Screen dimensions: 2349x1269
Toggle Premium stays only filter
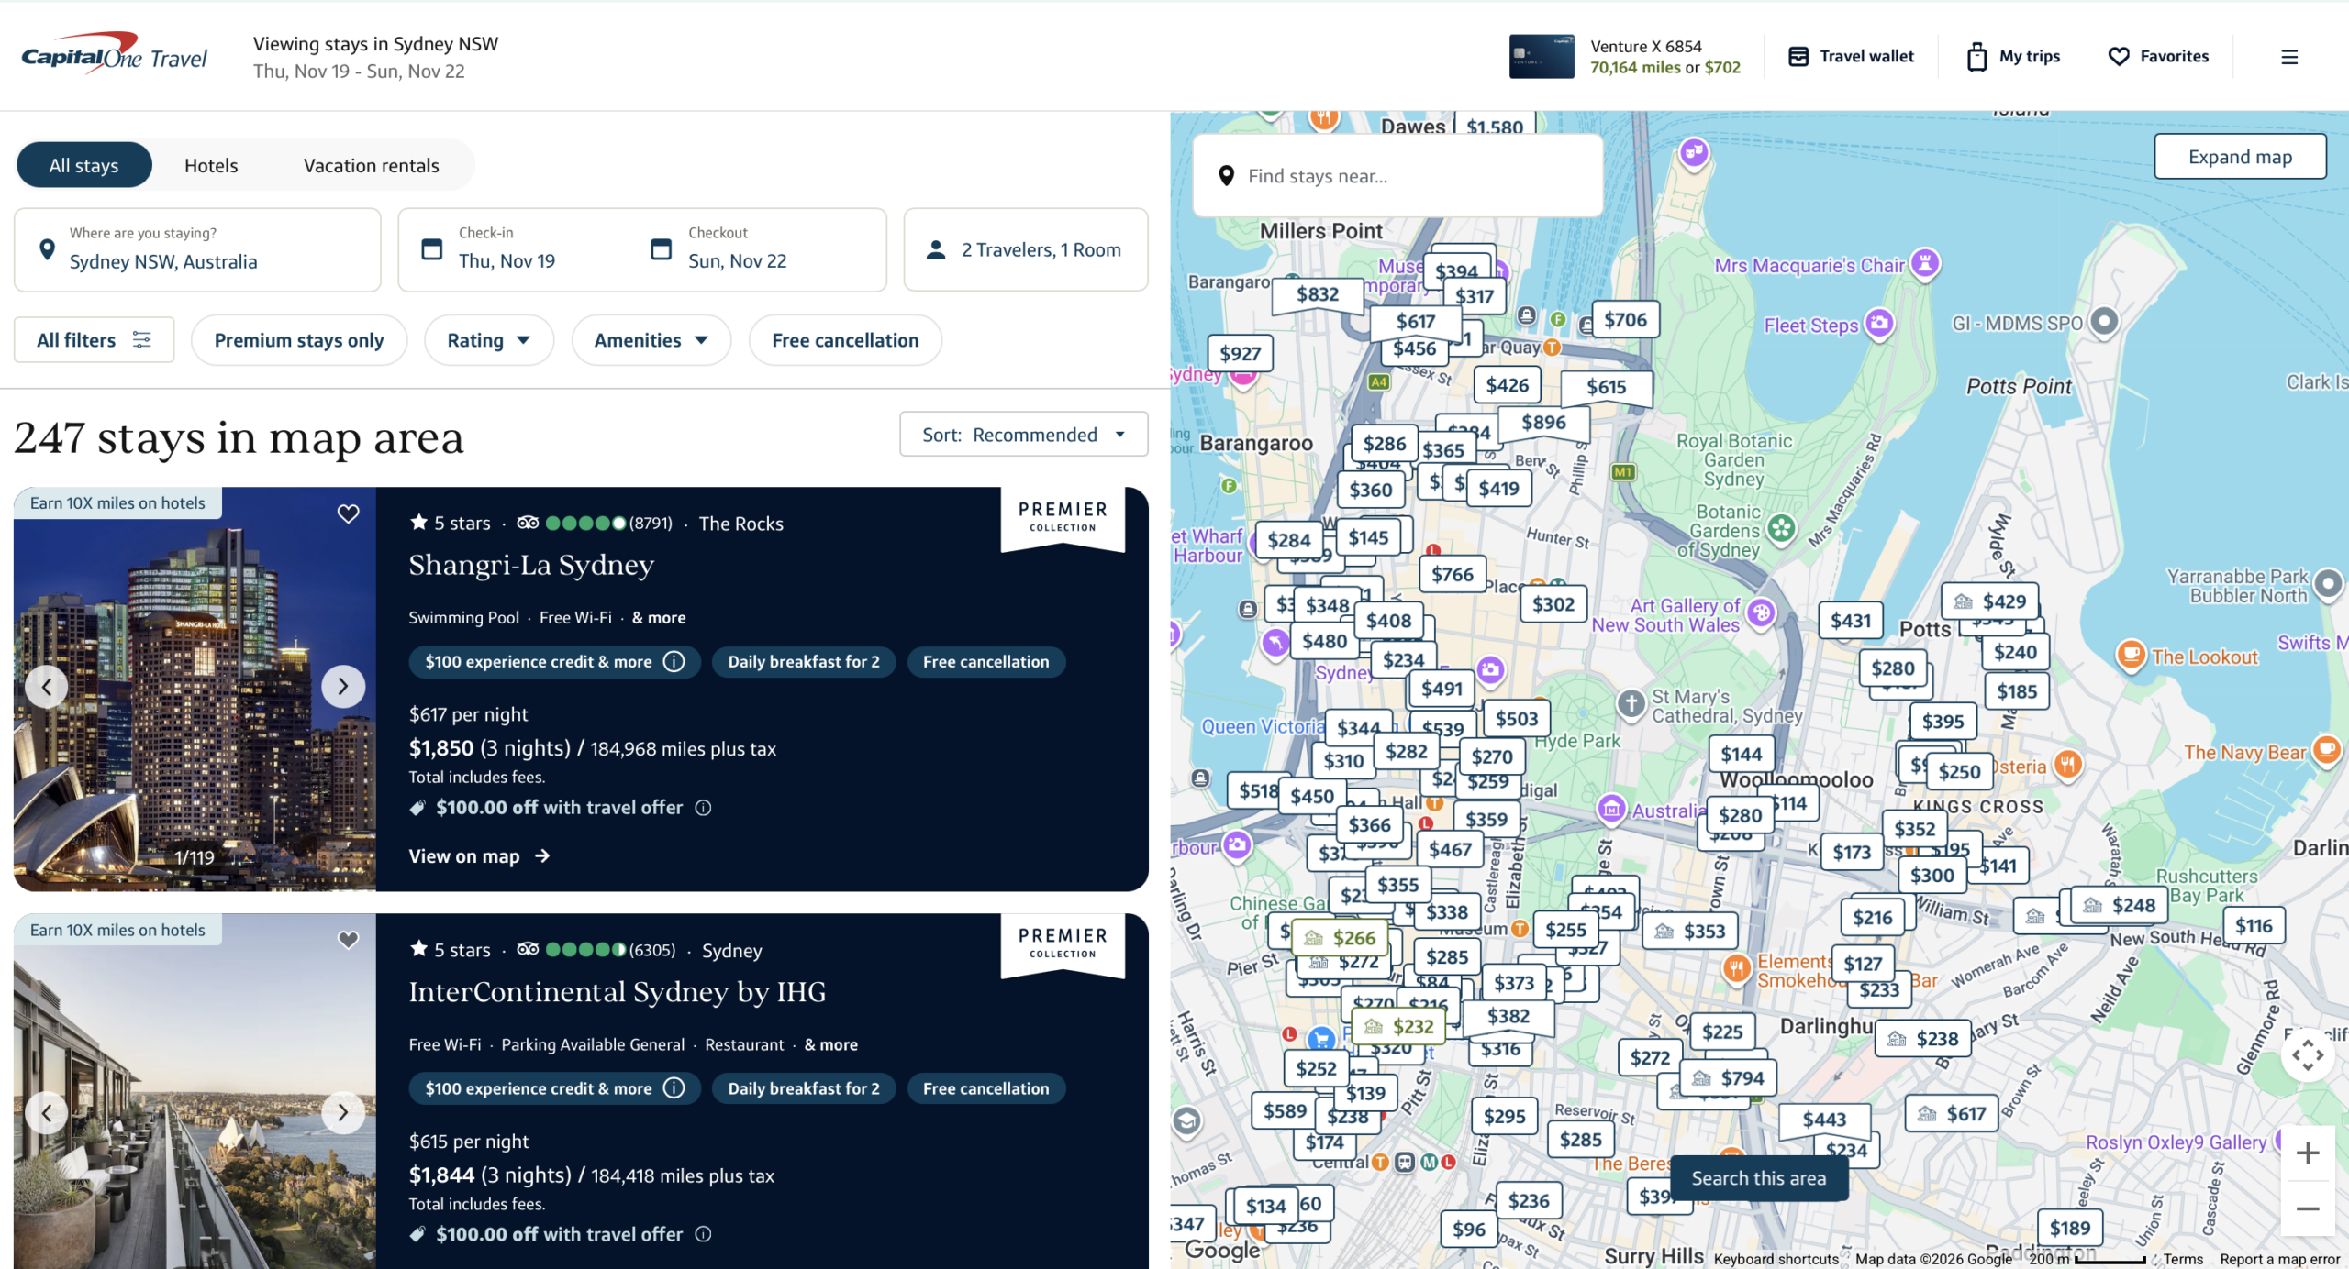coord(299,340)
